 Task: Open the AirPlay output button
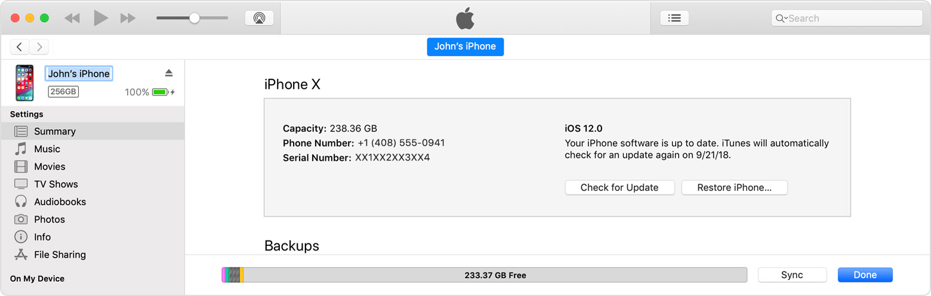pyautogui.click(x=260, y=18)
